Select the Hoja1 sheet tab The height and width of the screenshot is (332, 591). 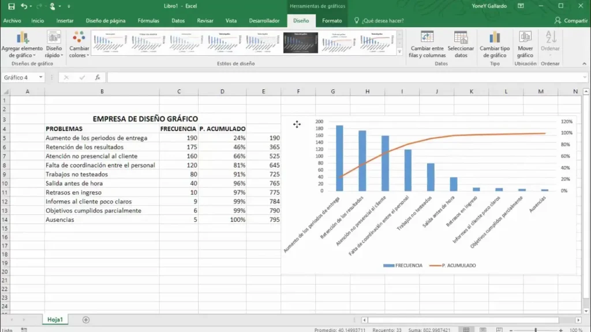(x=55, y=319)
